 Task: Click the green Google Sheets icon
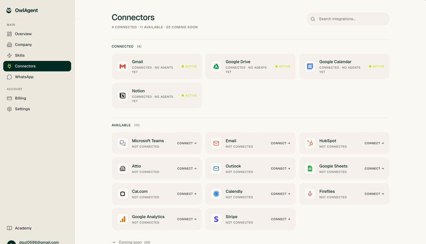310,168
